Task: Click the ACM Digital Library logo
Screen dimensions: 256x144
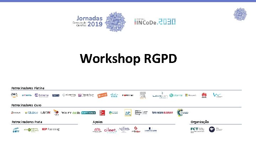Action: pos(31,130)
